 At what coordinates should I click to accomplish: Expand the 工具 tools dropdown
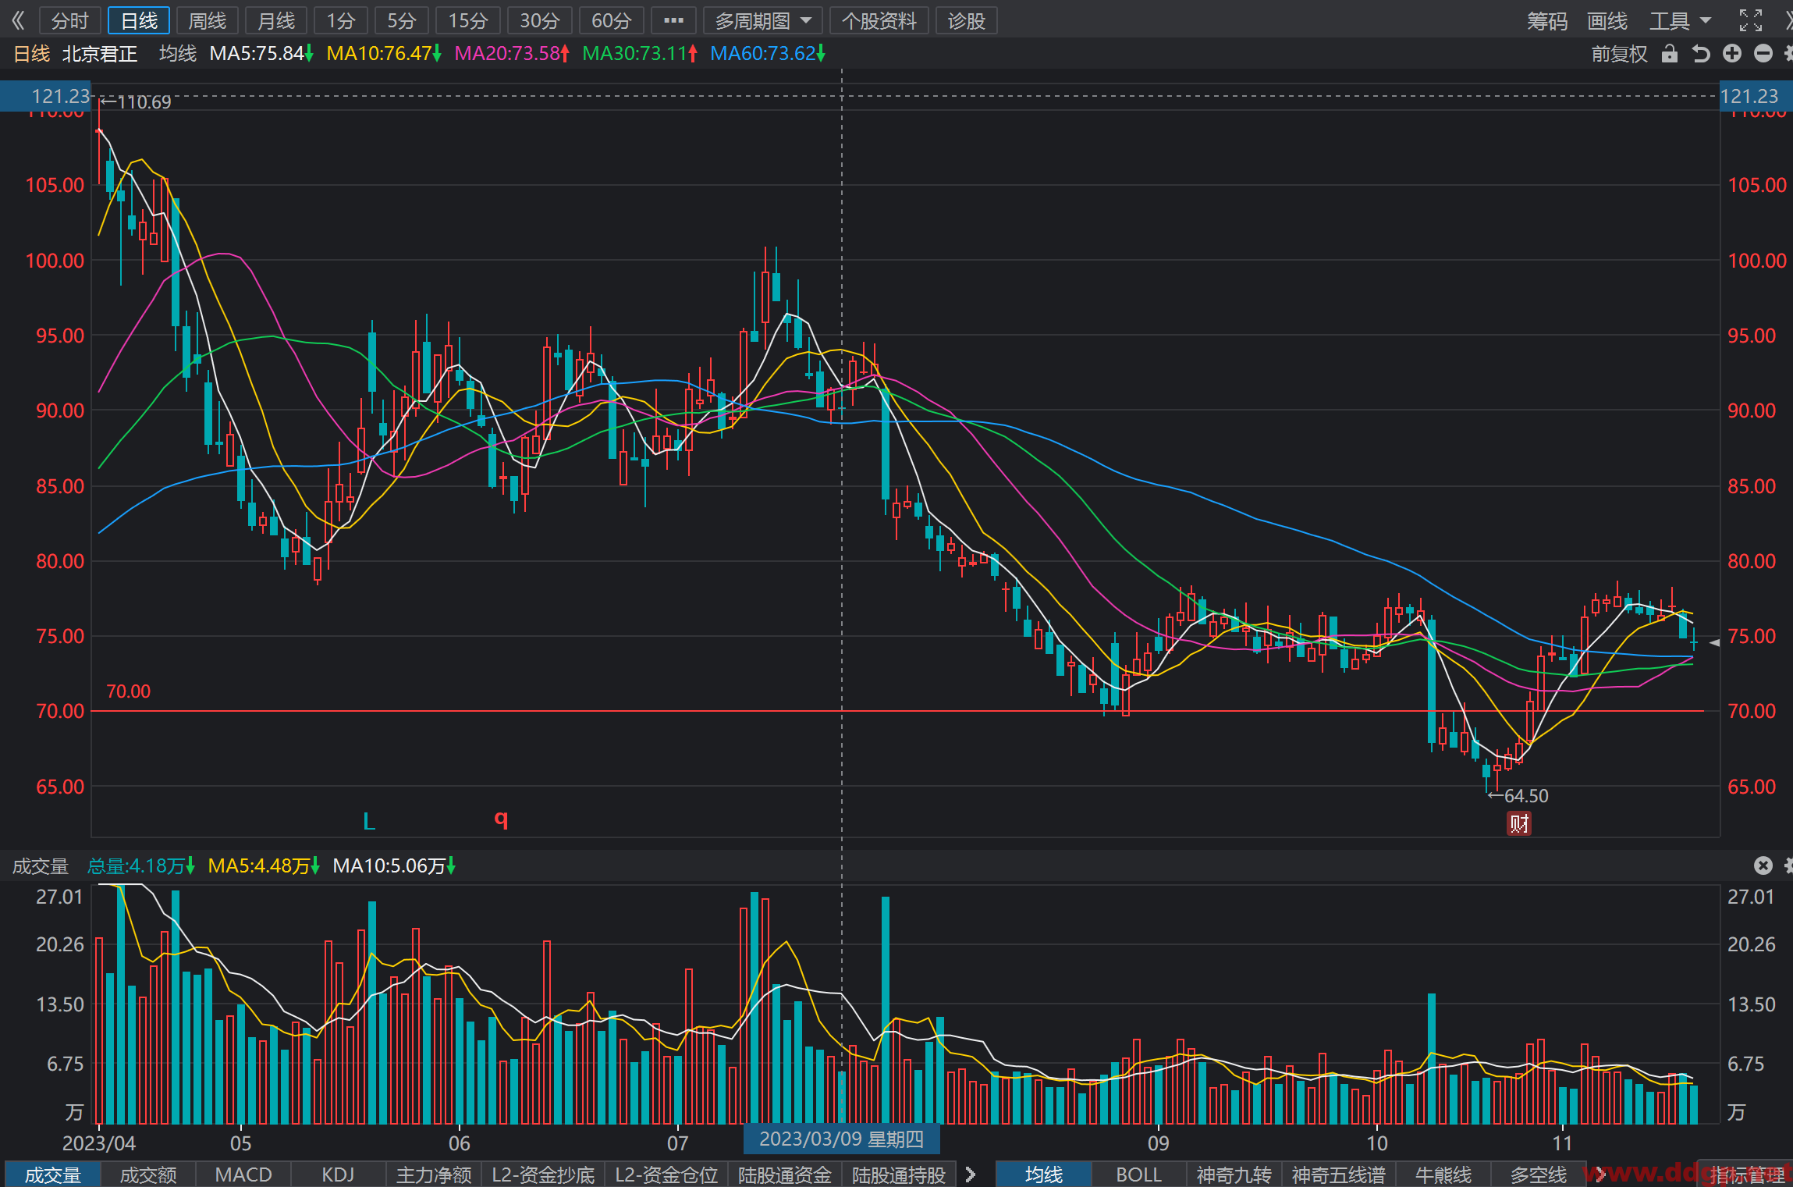1679,21
